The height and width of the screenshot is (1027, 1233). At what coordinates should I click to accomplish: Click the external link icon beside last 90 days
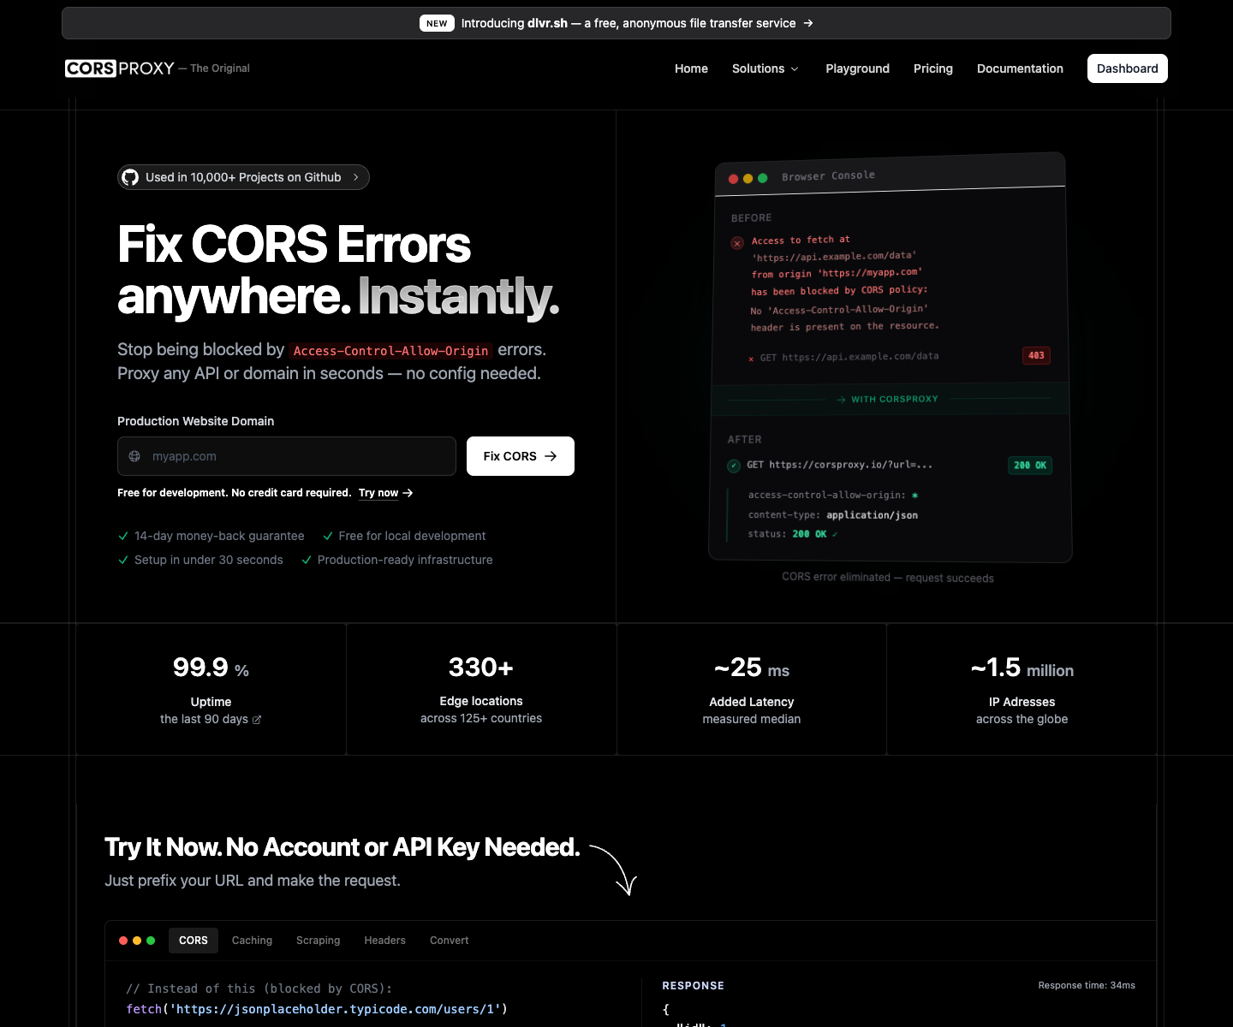[257, 720]
